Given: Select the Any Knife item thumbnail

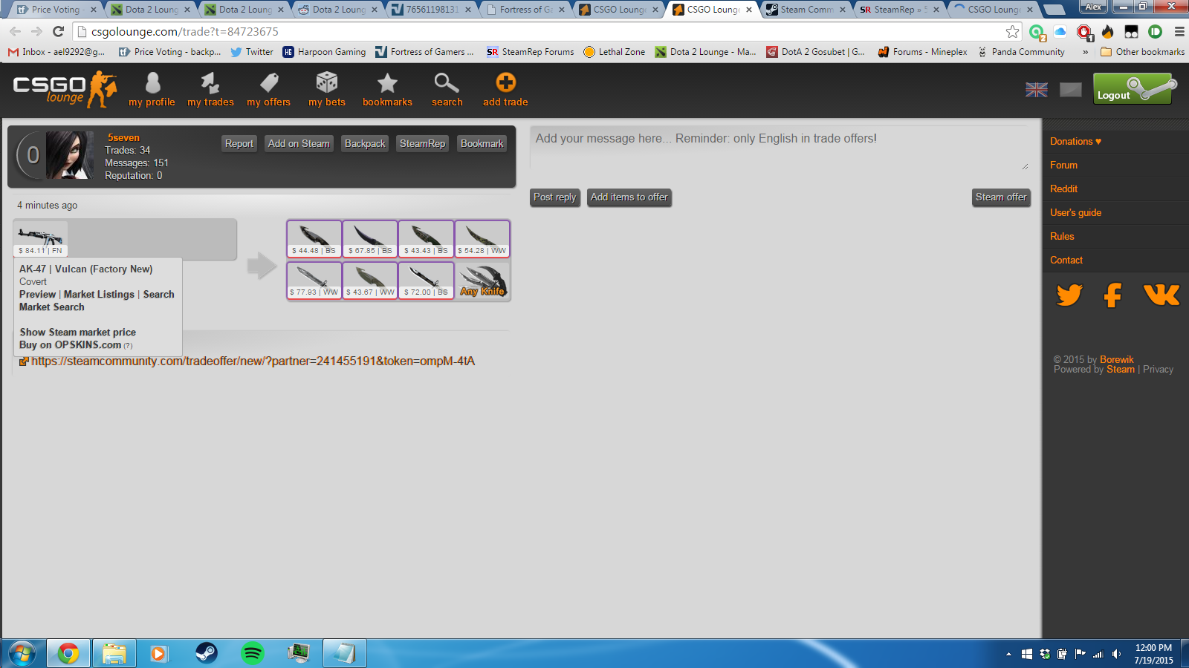Looking at the screenshot, I should point(482,281).
